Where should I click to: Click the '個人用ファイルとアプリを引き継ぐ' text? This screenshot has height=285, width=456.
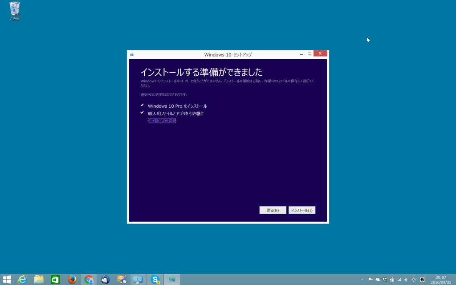pyautogui.click(x=175, y=114)
